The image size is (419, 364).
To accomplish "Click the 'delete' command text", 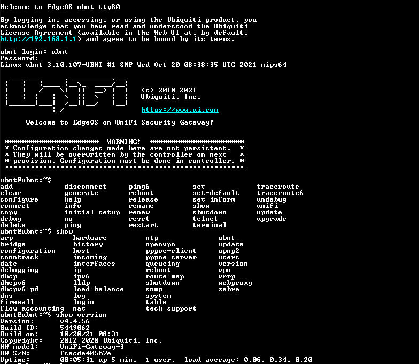I will tap(13, 225).
